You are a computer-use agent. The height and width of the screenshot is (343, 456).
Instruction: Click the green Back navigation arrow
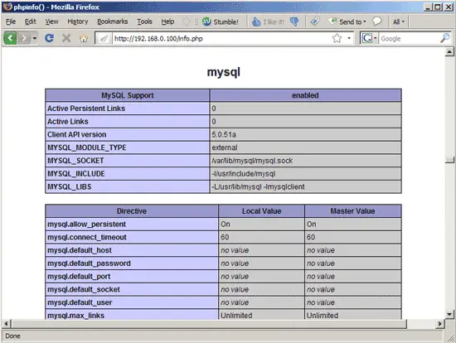tap(10, 38)
